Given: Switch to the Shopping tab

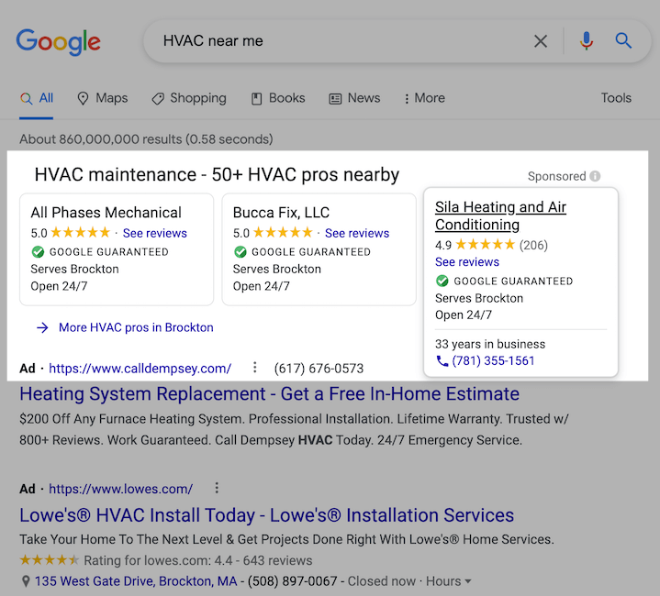Looking at the screenshot, I should coord(189,98).
